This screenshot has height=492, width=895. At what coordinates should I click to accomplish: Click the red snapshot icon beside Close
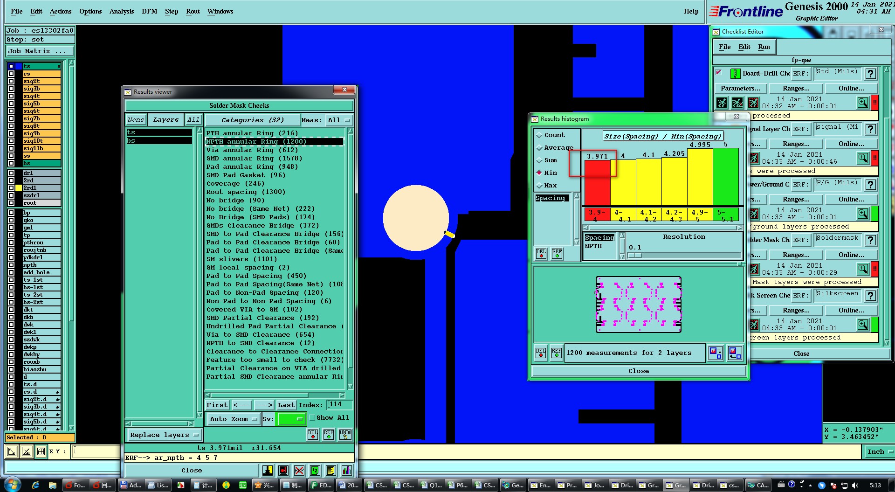pyautogui.click(x=283, y=470)
